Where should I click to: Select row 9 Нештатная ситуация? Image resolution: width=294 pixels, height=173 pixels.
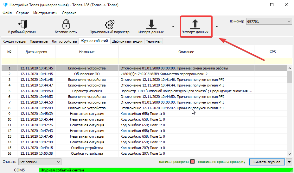tap(144, 114)
